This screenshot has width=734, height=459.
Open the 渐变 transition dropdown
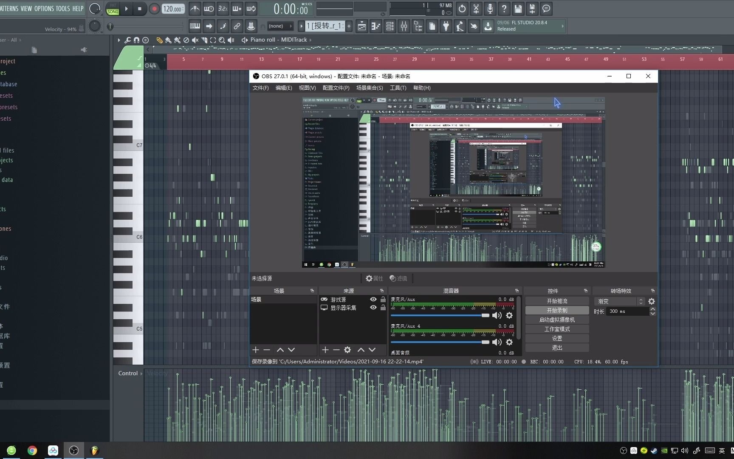(x=620, y=301)
